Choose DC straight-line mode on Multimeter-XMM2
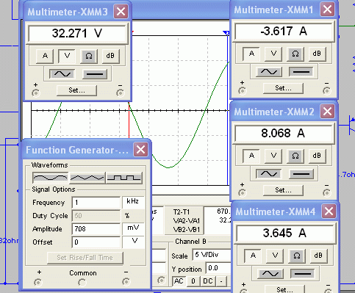Screen dimensions: 355x293 [301, 174]
